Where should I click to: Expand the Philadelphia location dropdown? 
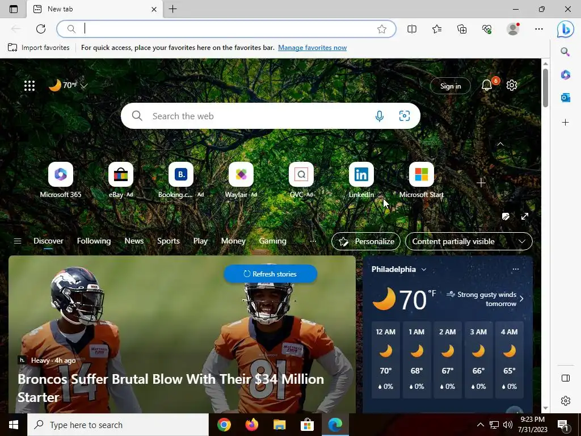click(x=424, y=270)
